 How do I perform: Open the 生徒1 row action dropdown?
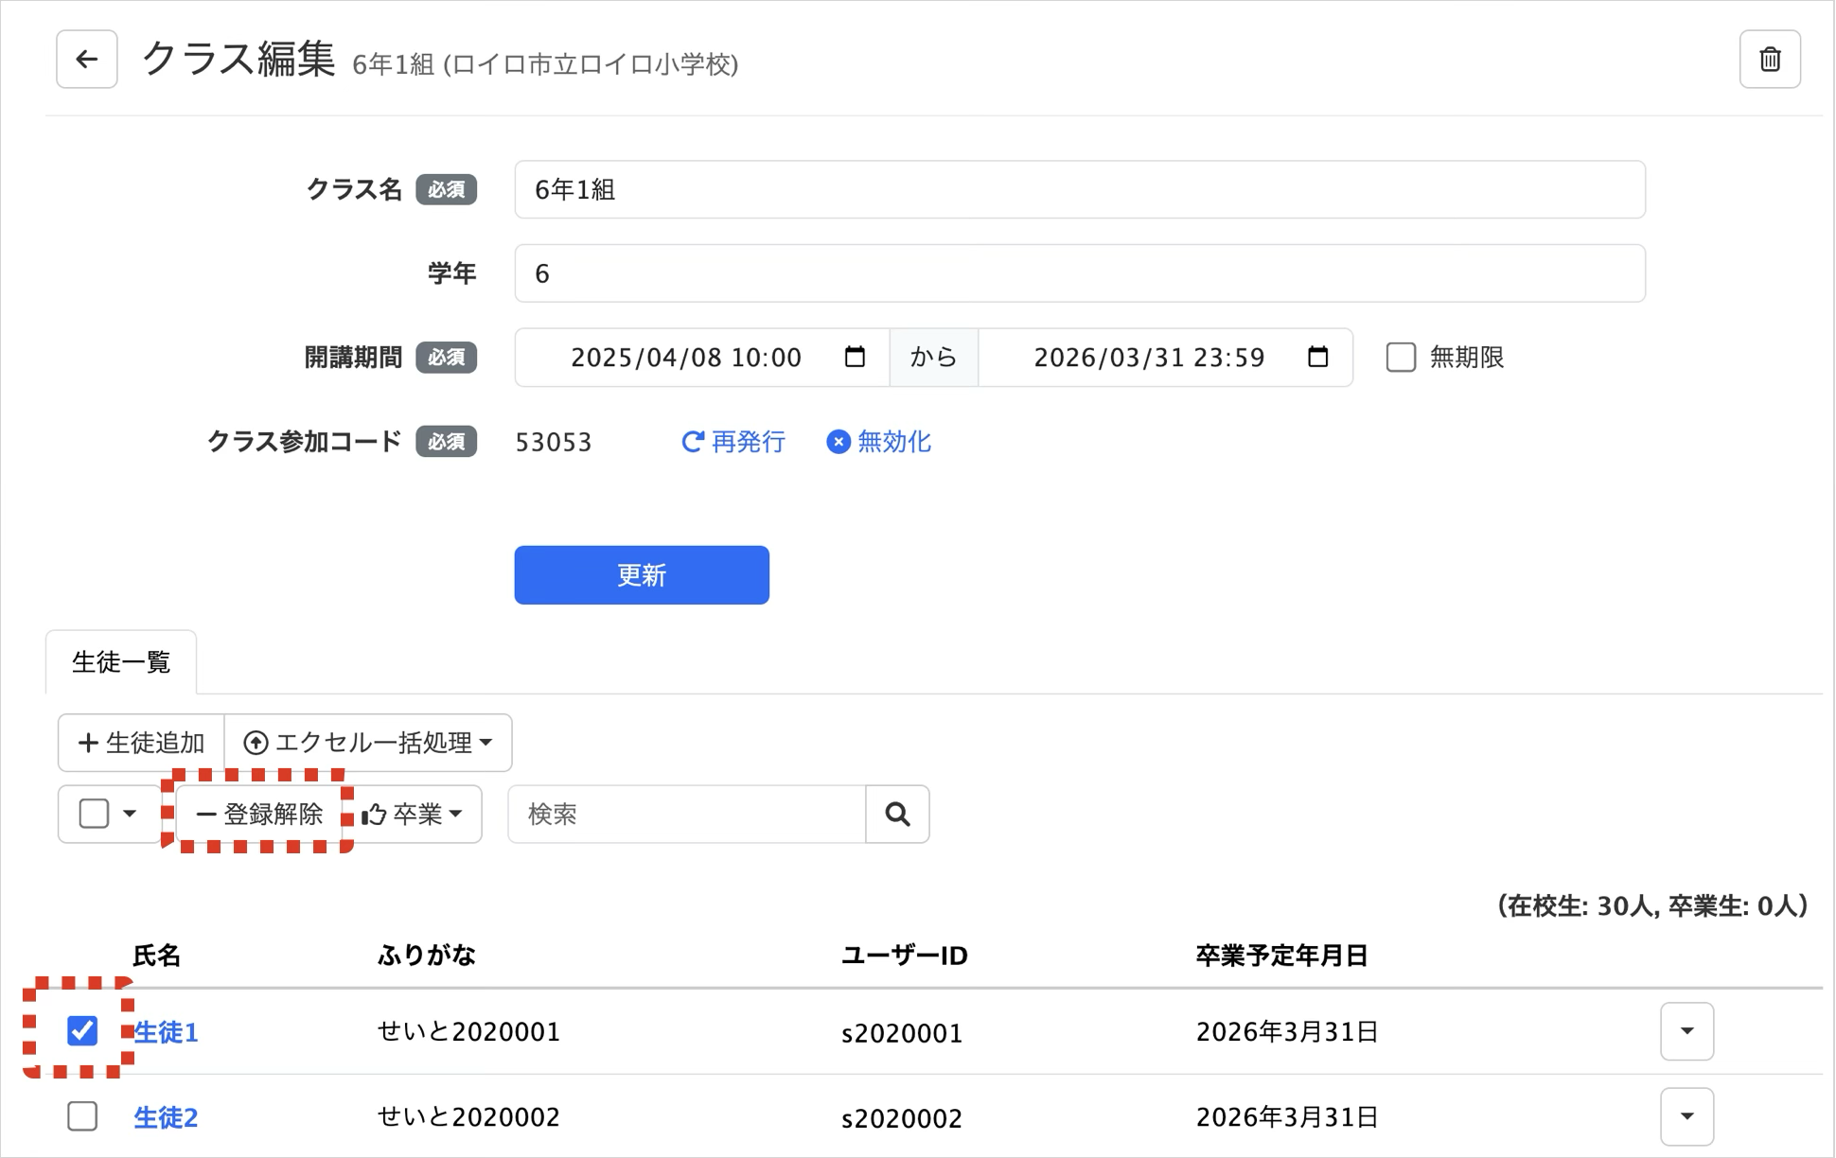pos(1686,1030)
